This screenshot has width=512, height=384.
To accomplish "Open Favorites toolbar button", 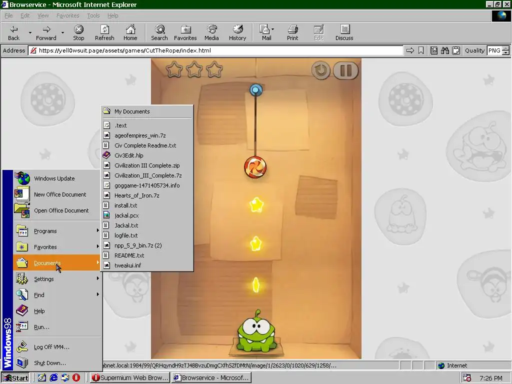I will click(185, 32).
